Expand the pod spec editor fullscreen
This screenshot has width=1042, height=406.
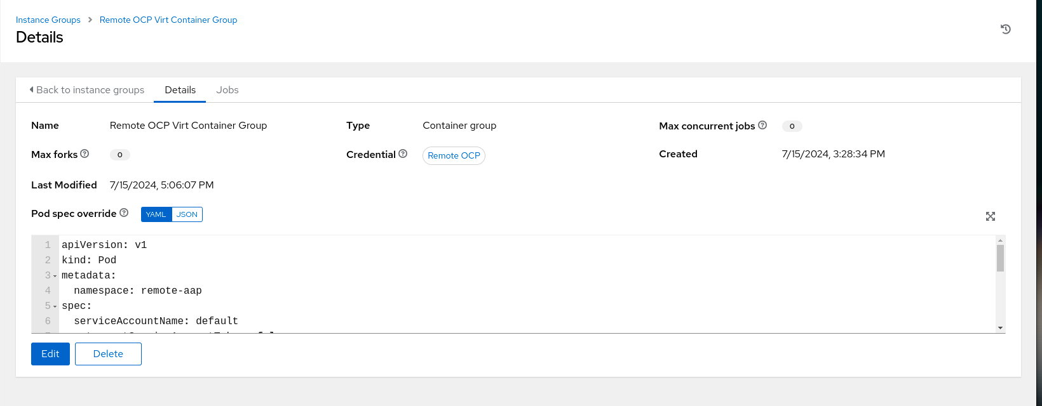[x=990, y=216]
